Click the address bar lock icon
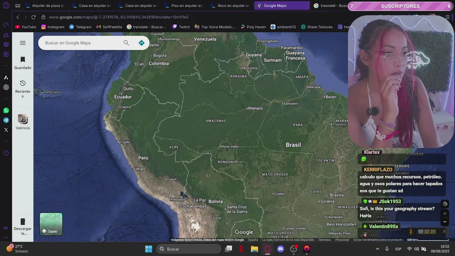Screen dimensions: 455x256 tap(43, 17)
